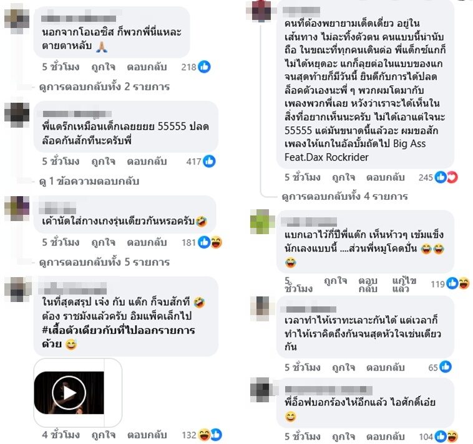Click ถูกใจ under the พี่อ๊อฟ comment
The height and width of the screenshot is (444, 473).
pyautogui.click(x=343, y=437)
